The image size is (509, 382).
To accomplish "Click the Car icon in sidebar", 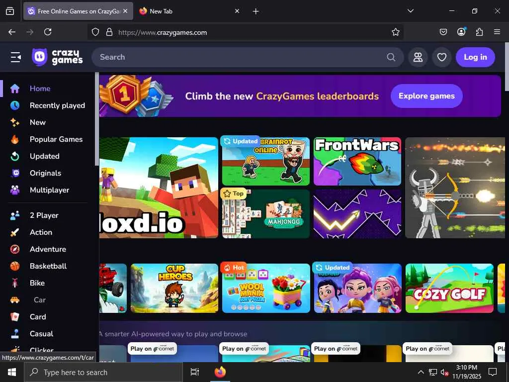I will [x=14, y=300].
